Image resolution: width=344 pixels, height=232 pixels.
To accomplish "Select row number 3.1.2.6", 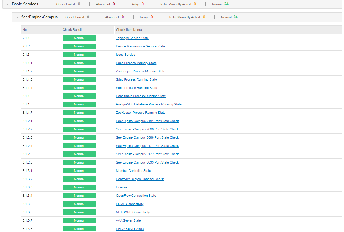I will click(27, 163).
